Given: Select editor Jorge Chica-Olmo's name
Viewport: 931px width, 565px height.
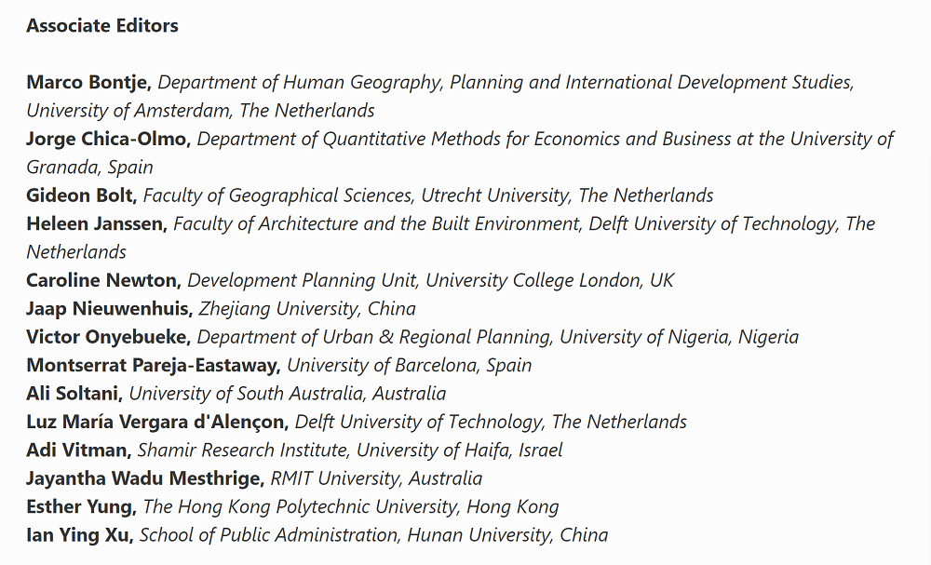Looking at the screenshot, I should (x=108, y=139).
